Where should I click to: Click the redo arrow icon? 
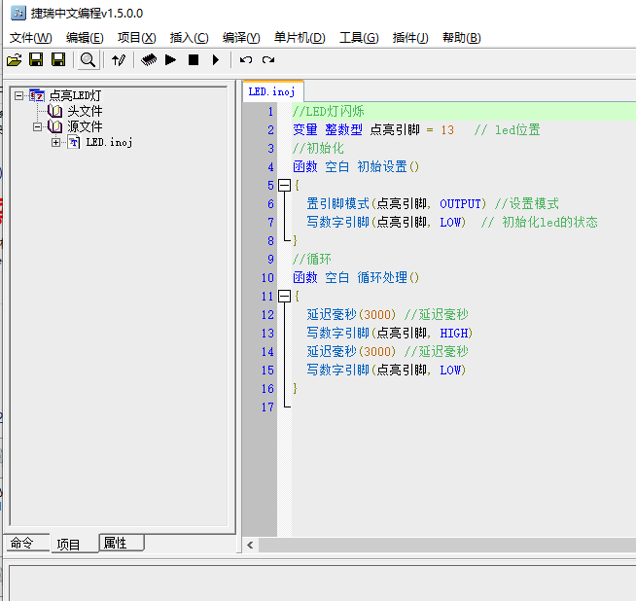pyautogui.click(x=267, y=60)
